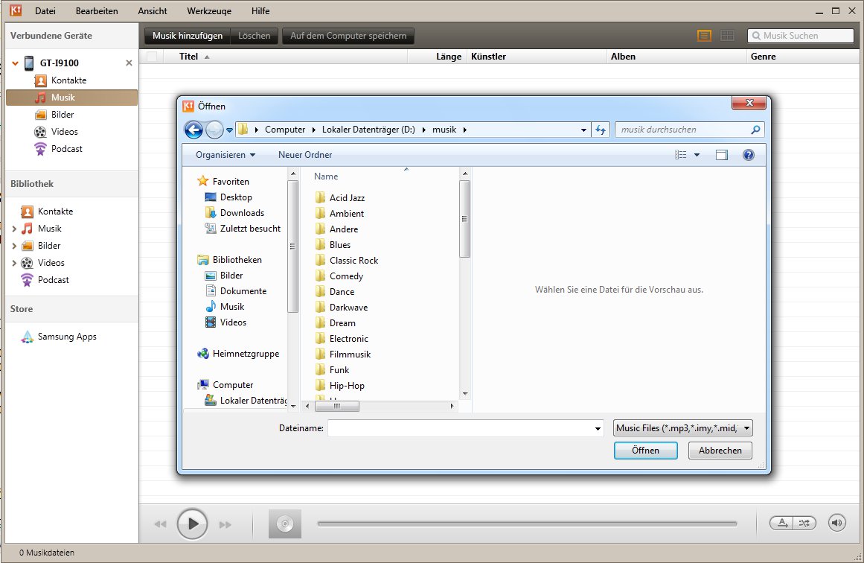Click the Neuer Ordner button
864x563 pixels.
click(x=305, y=155)
